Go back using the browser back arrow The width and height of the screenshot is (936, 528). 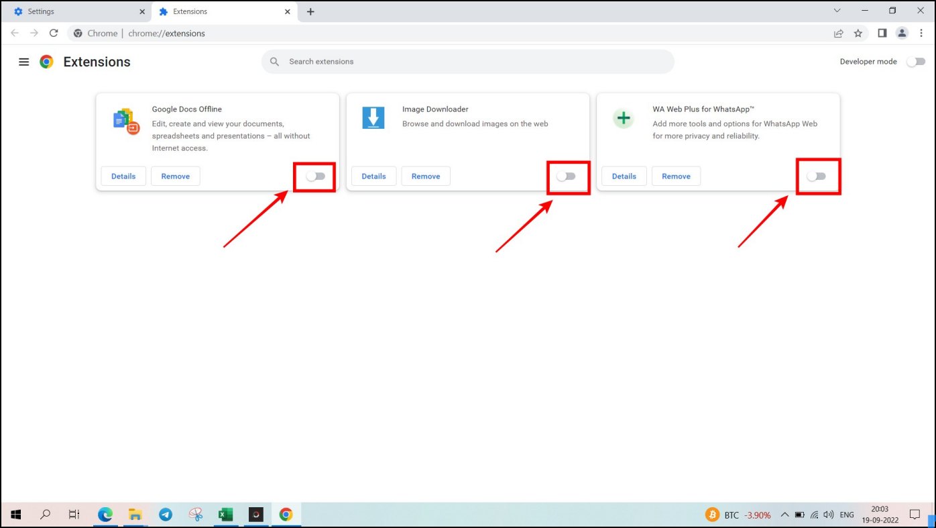click(15, 33)
